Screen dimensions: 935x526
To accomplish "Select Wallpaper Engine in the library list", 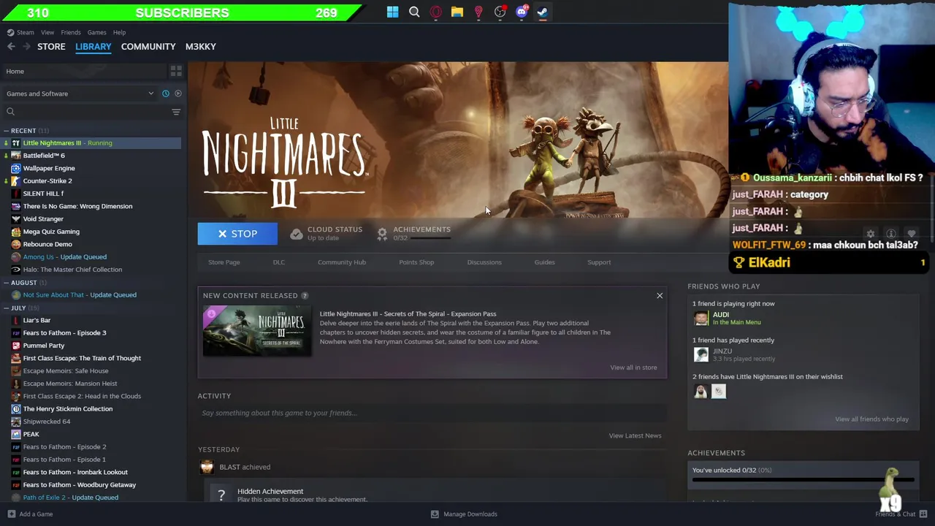I will [49, 168].
